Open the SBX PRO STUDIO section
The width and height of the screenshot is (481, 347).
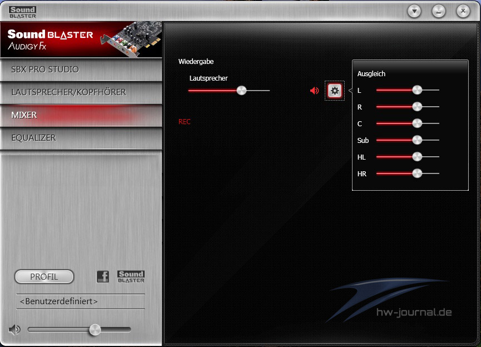click(81, 70)
